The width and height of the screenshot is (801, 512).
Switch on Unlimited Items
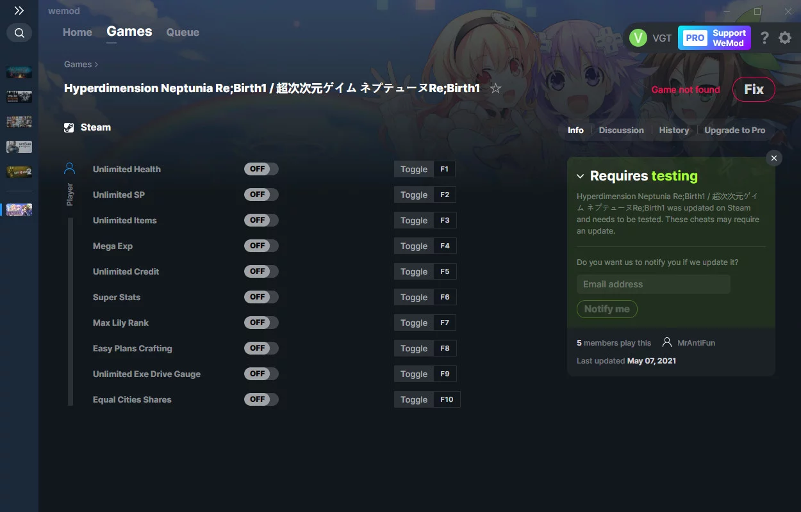261,220
